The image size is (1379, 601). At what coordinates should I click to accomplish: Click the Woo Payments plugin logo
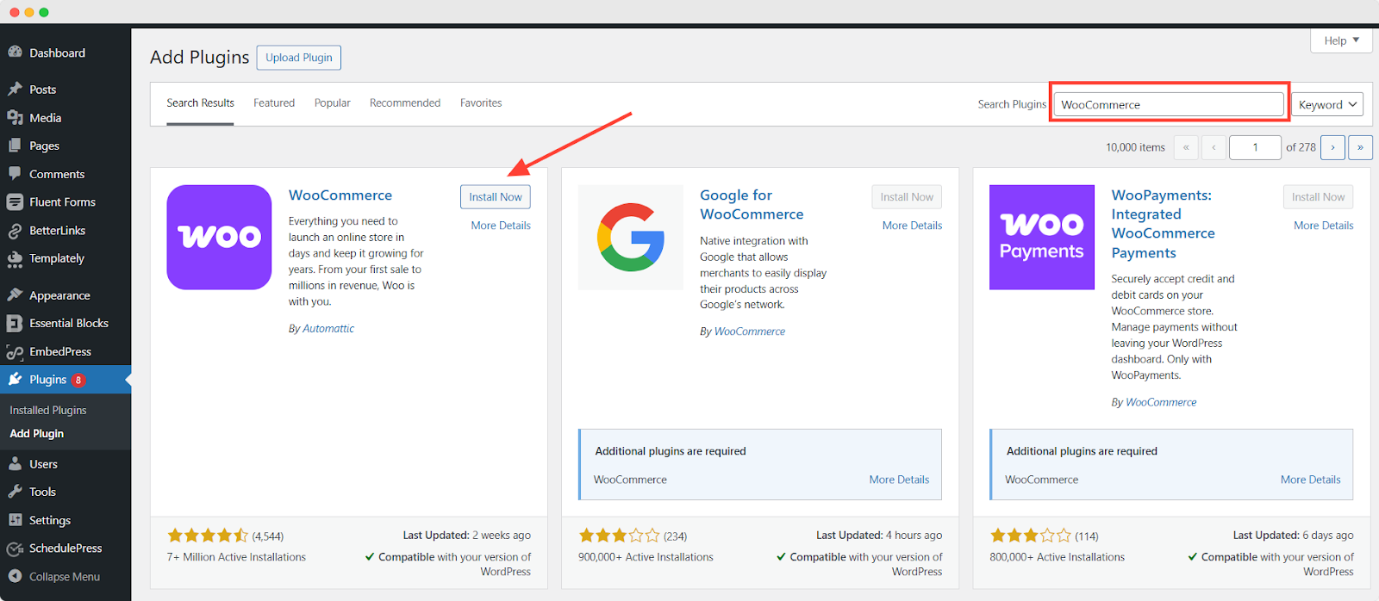(x=1042, y=237)
